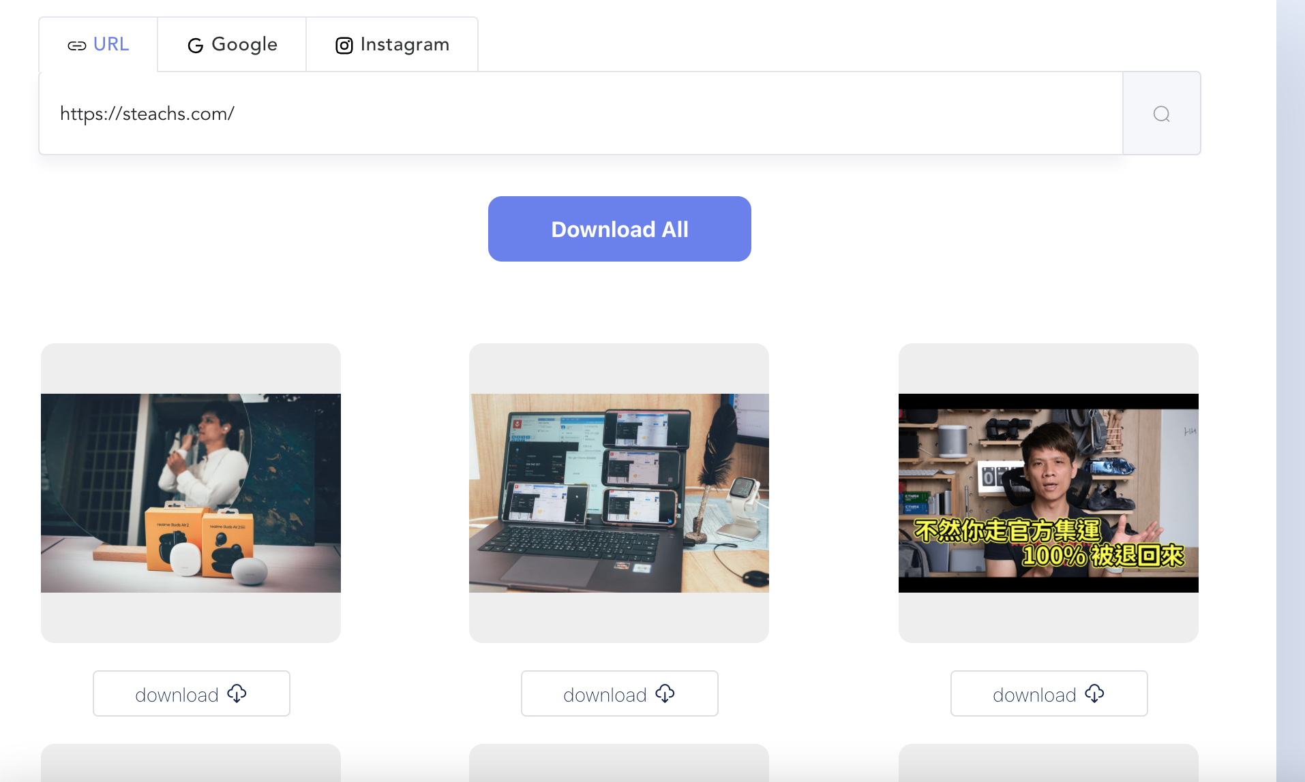The height and width of the screenshot is (782, 1305).
Task: Click the partially visible bottom-left image card
Action: click(x=191, y=763)
